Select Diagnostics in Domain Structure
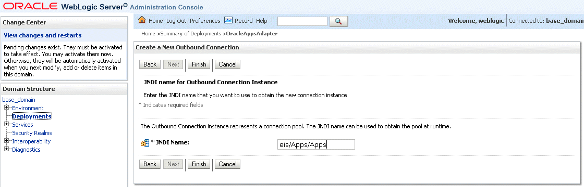Image resolution: width=584 pixels, height=187 pixels. (x=26, y=150)
